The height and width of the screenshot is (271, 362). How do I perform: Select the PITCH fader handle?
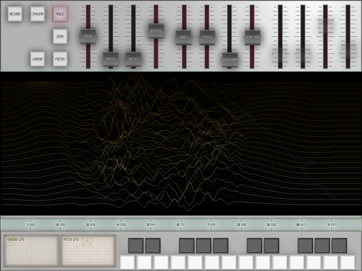pyautogui.click(x=207, y=37)
